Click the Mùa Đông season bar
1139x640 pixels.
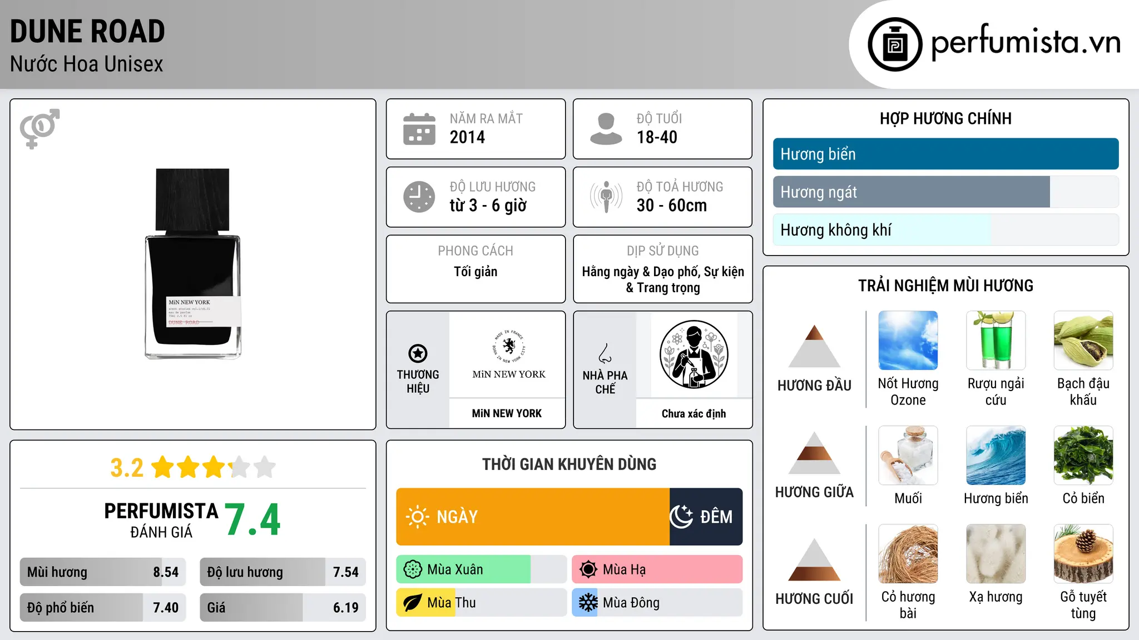click(657, 603)
